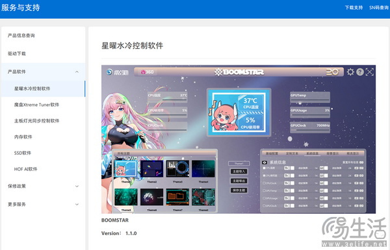This screenshot has height=250, width=390.
Task: Enable the GPUTemp checkbox
Action: 264,191
